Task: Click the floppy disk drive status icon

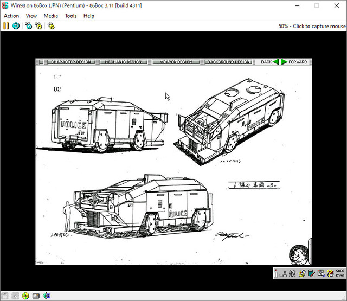Action: (x=5, y=296)
